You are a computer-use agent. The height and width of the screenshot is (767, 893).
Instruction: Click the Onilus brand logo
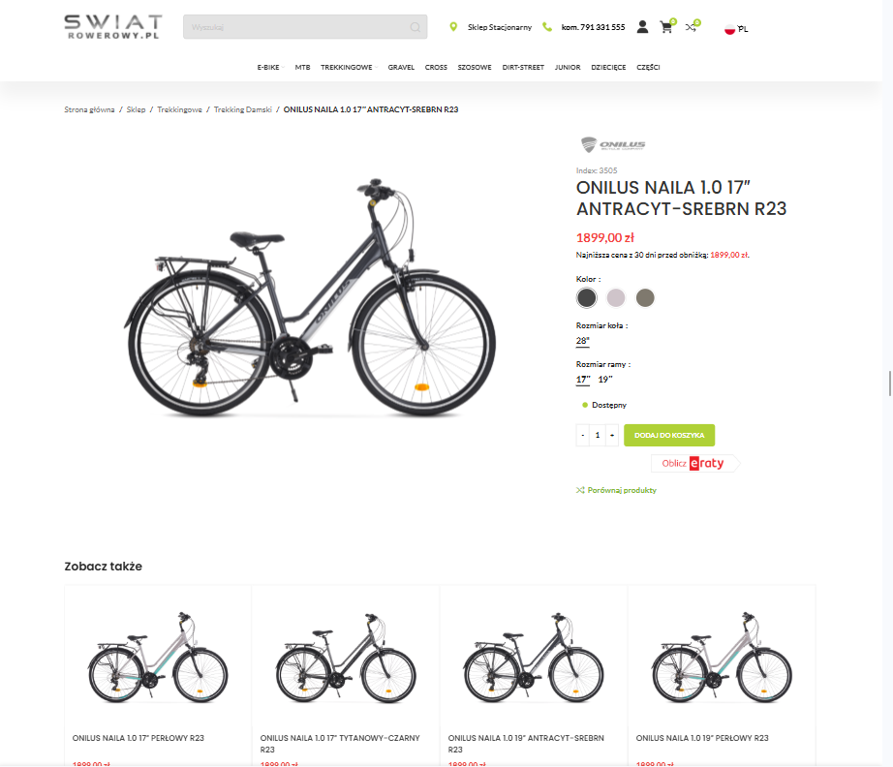613,144
